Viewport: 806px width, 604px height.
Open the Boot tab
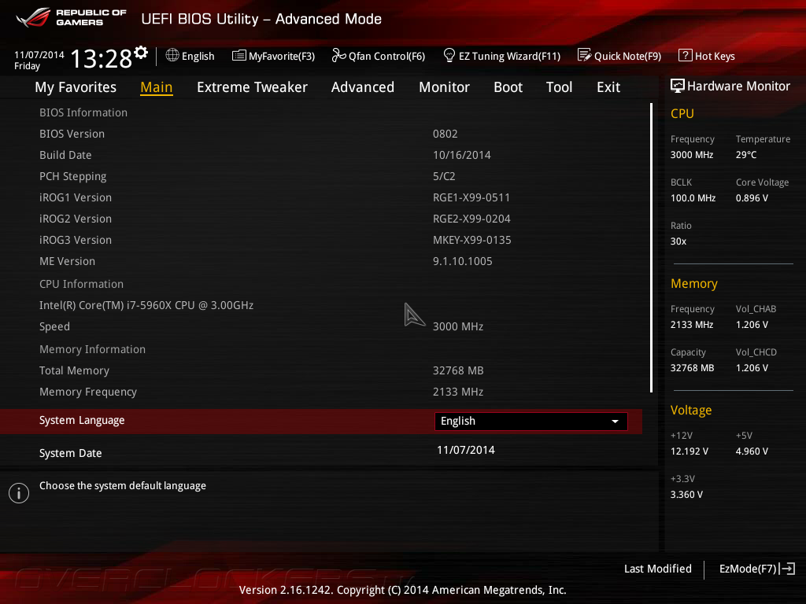pos(508,87)
